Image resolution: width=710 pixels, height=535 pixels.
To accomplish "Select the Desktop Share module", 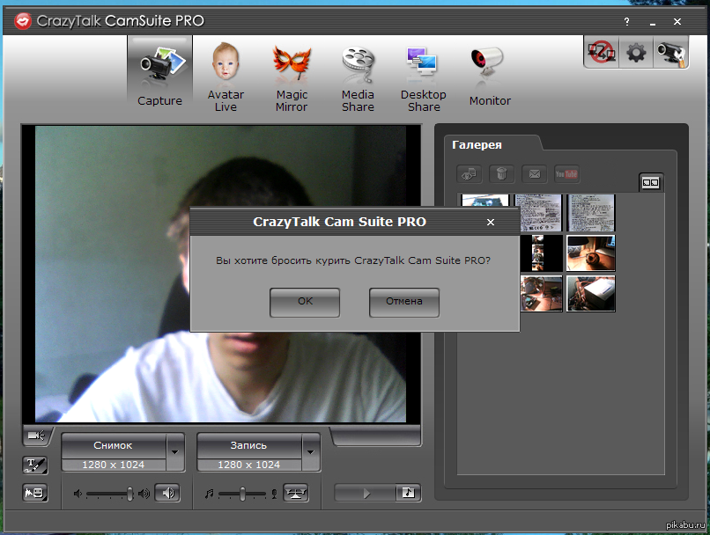I will [x=424, y=77].
